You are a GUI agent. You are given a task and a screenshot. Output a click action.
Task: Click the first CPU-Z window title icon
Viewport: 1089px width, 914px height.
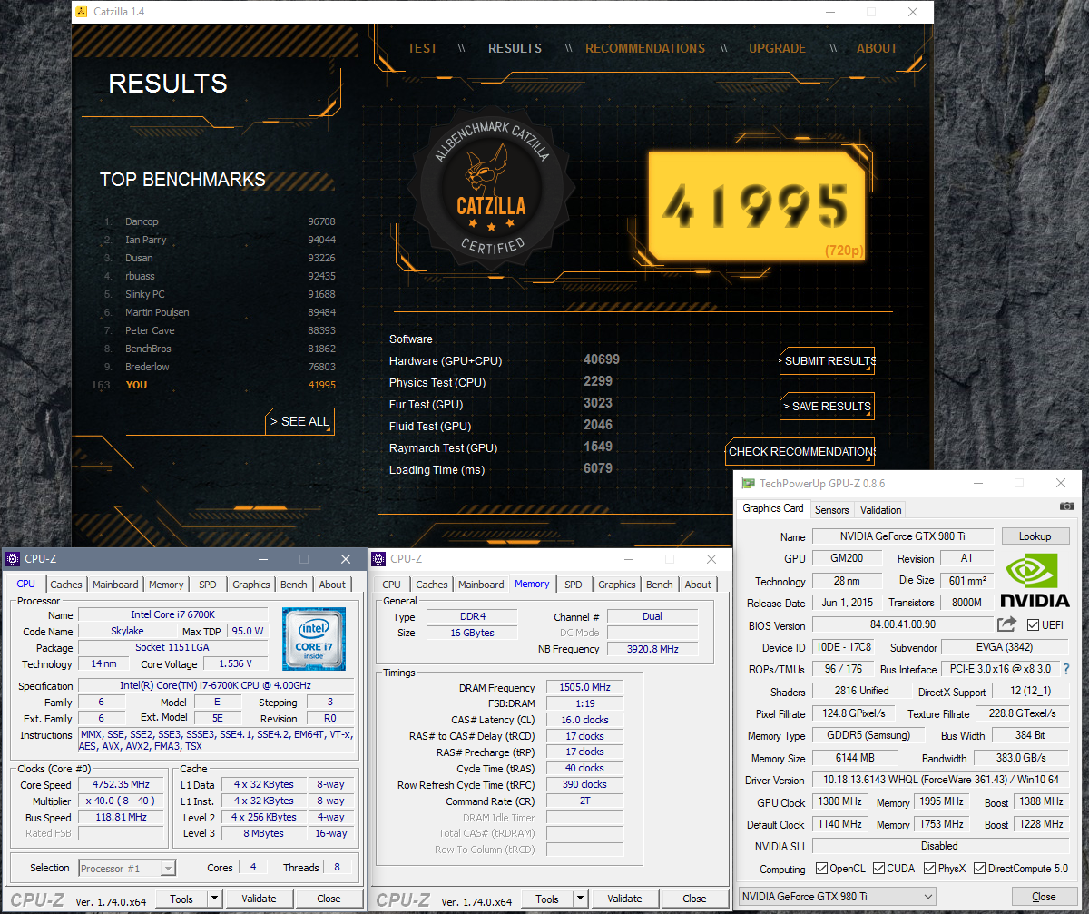(x=13, y=559)
